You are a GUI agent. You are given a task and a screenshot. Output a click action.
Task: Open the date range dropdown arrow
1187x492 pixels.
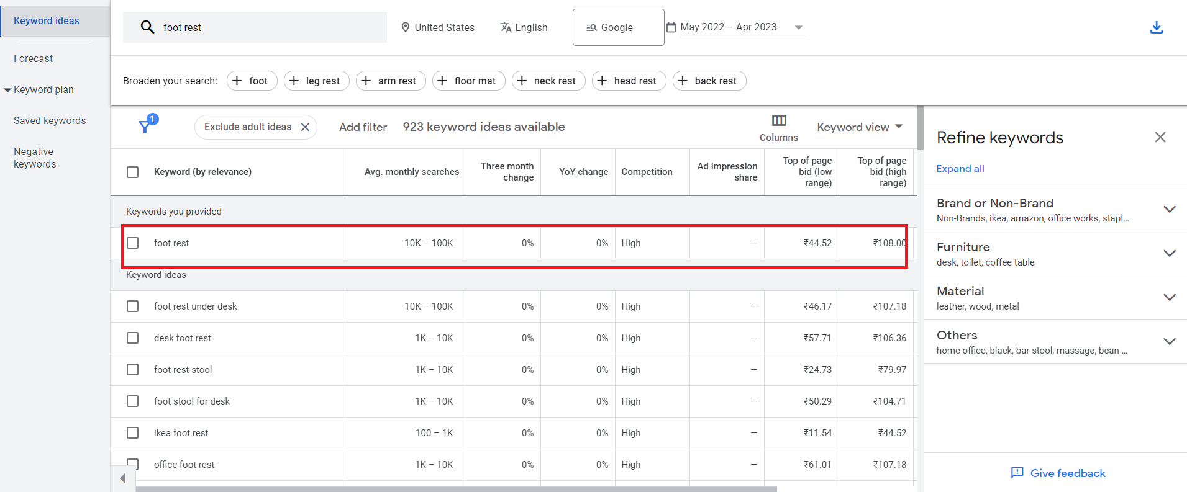[799, 27]
